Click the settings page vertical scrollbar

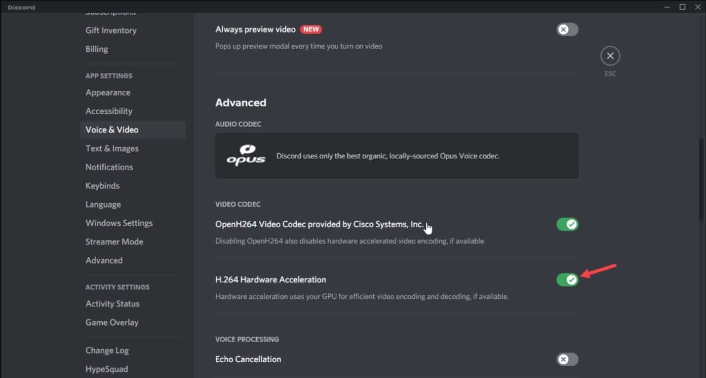[702, 180]
